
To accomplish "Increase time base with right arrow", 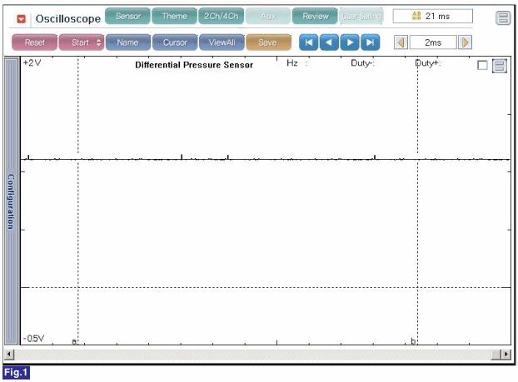I will pyautogui.click(x=465, y=42).
